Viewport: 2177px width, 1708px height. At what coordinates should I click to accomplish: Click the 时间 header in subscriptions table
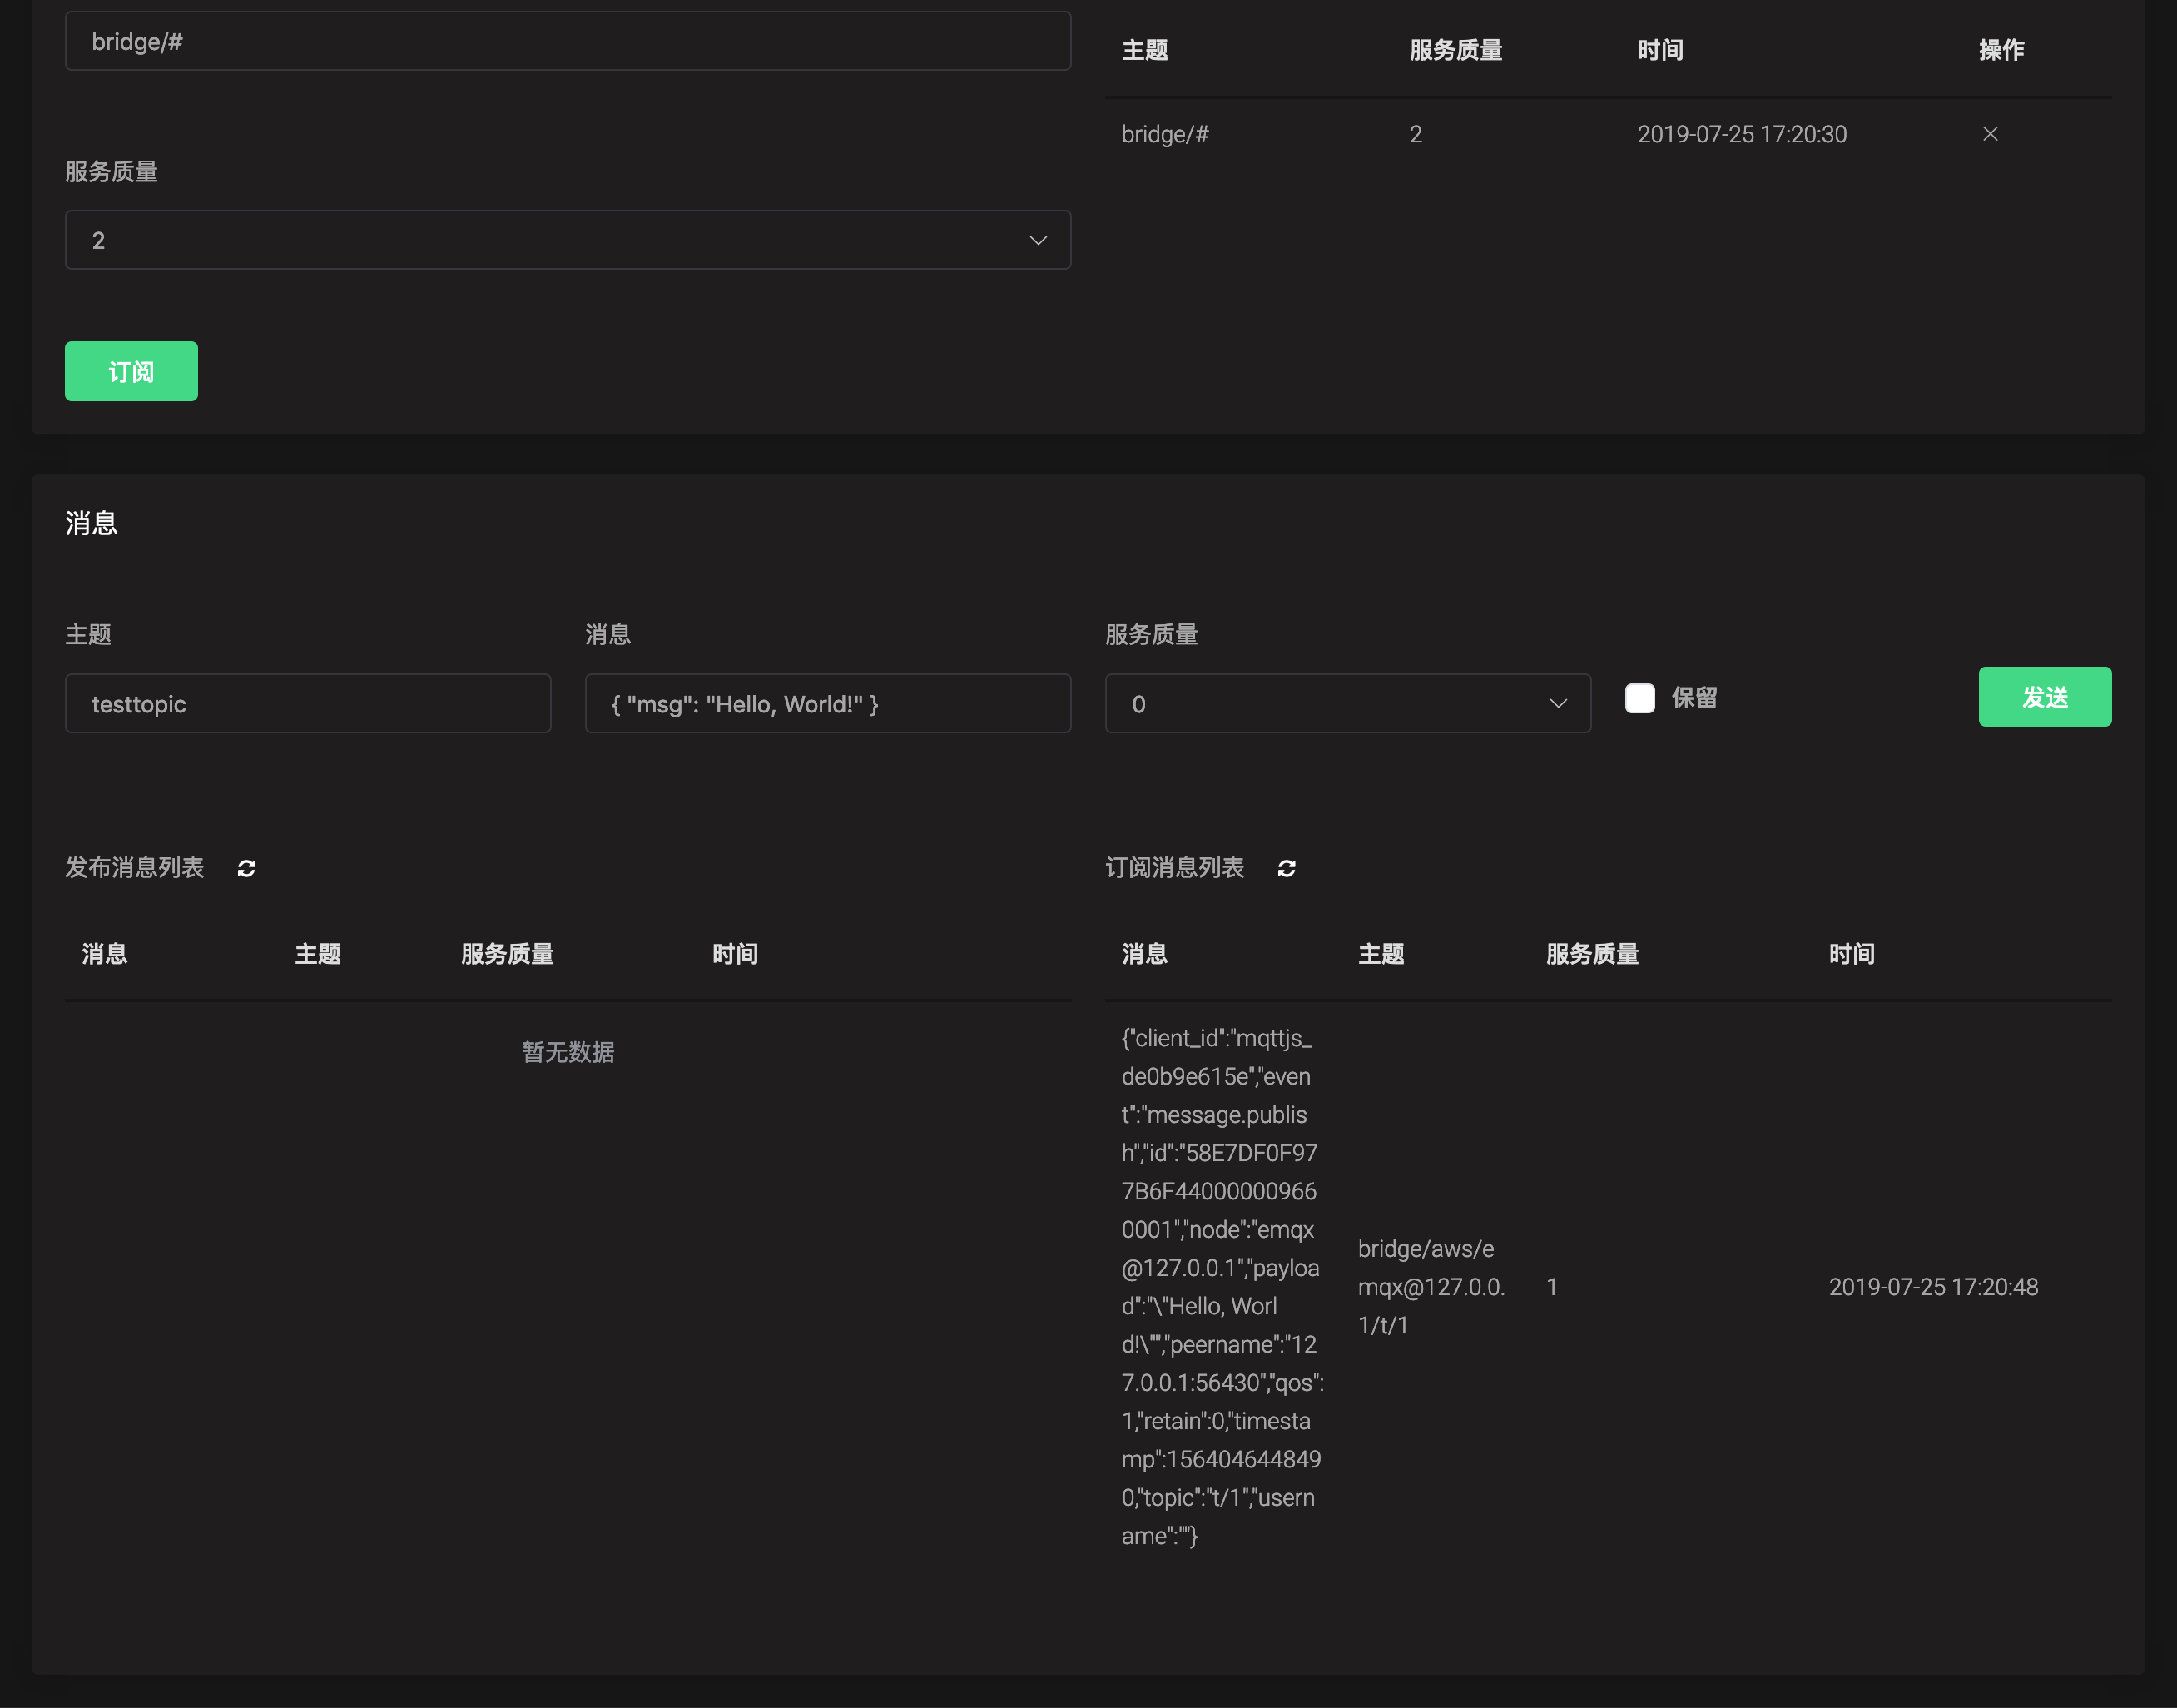pyautogui.click(x=1660, y=50)
